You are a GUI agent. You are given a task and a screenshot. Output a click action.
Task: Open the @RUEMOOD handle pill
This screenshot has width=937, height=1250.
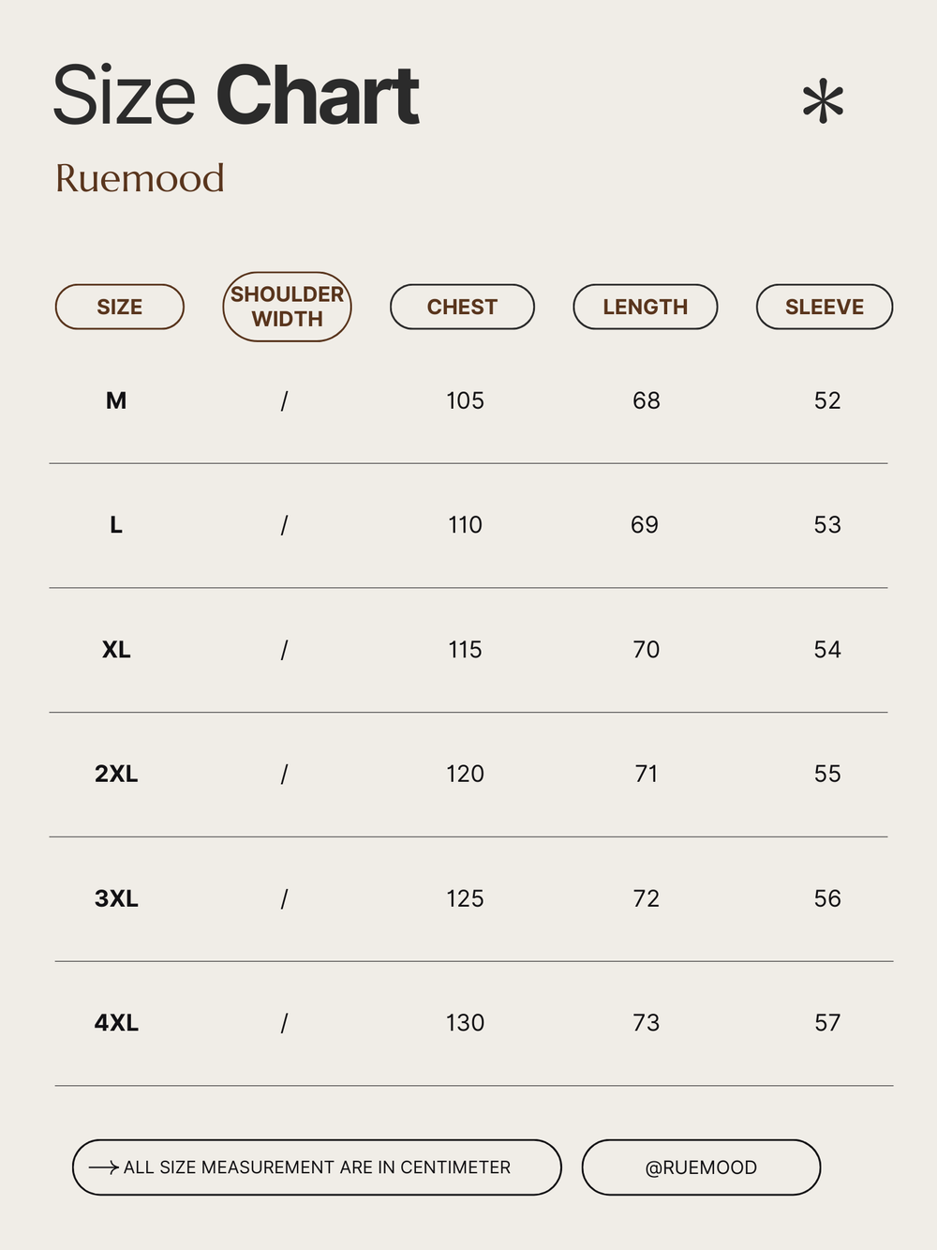pyautogui.click(x=701, y=1167)
